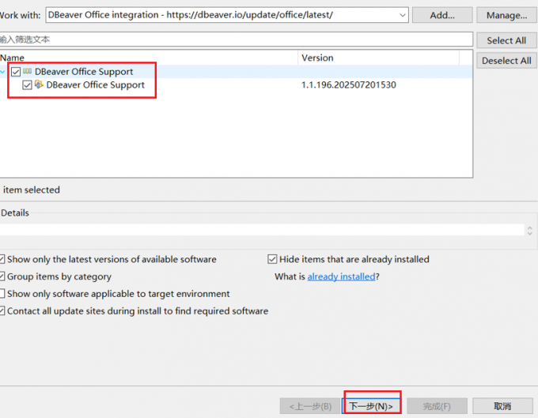Screen dimensions: 538x418
Task: Open the already installed link
Action: [342, 277]
